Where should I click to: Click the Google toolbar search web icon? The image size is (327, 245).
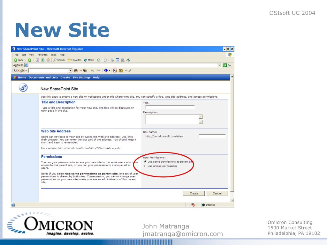click(76, 71)
